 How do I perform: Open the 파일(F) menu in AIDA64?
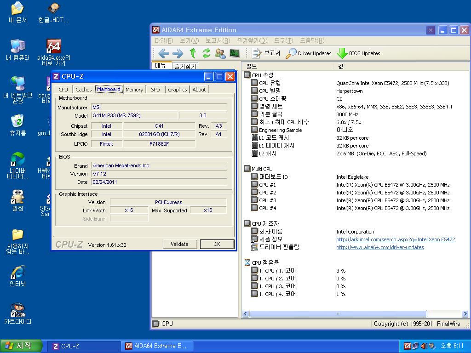[164, 40]
